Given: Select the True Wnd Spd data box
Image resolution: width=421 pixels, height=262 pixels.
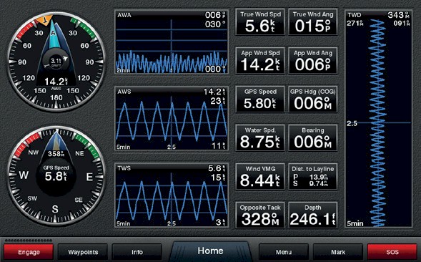Looking at the screenshot, I should [x=260, y=22].
